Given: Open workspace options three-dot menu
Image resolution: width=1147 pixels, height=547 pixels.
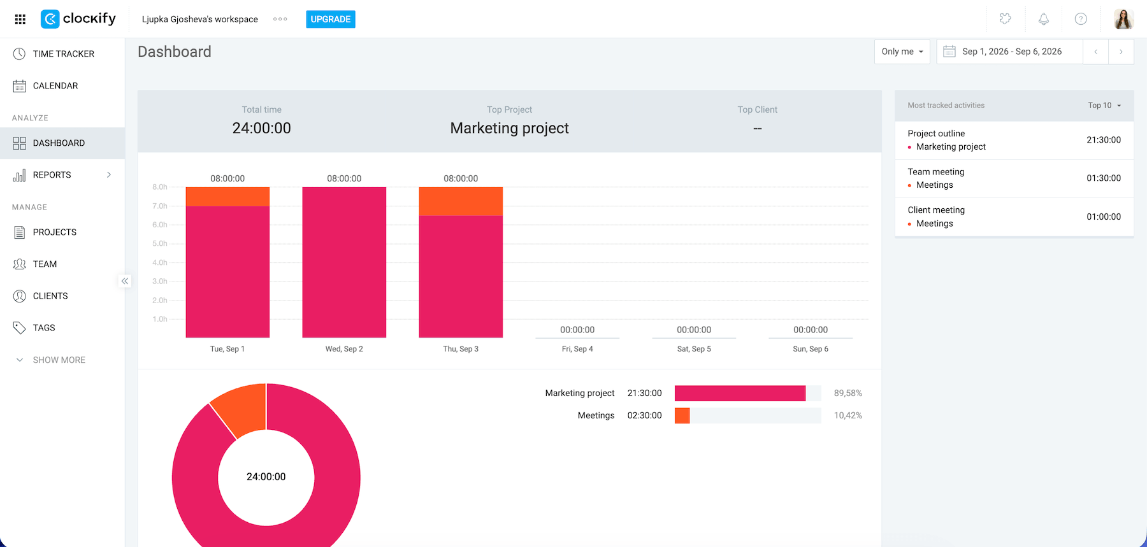Looking at the screenshot, I should tap(280, 19).
